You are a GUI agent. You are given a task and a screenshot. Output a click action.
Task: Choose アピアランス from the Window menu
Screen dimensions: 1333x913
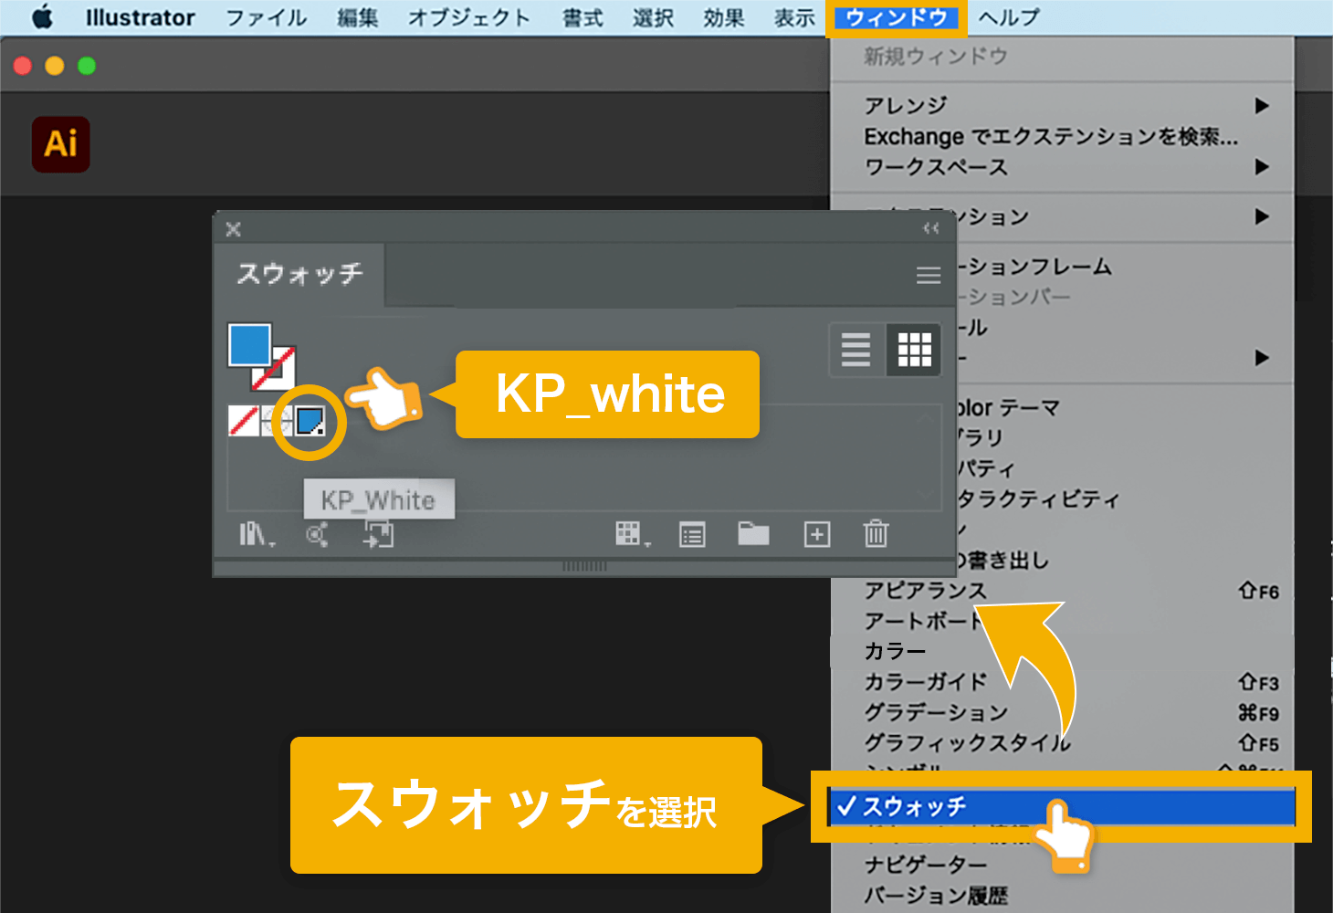click(x=925, y=591)
